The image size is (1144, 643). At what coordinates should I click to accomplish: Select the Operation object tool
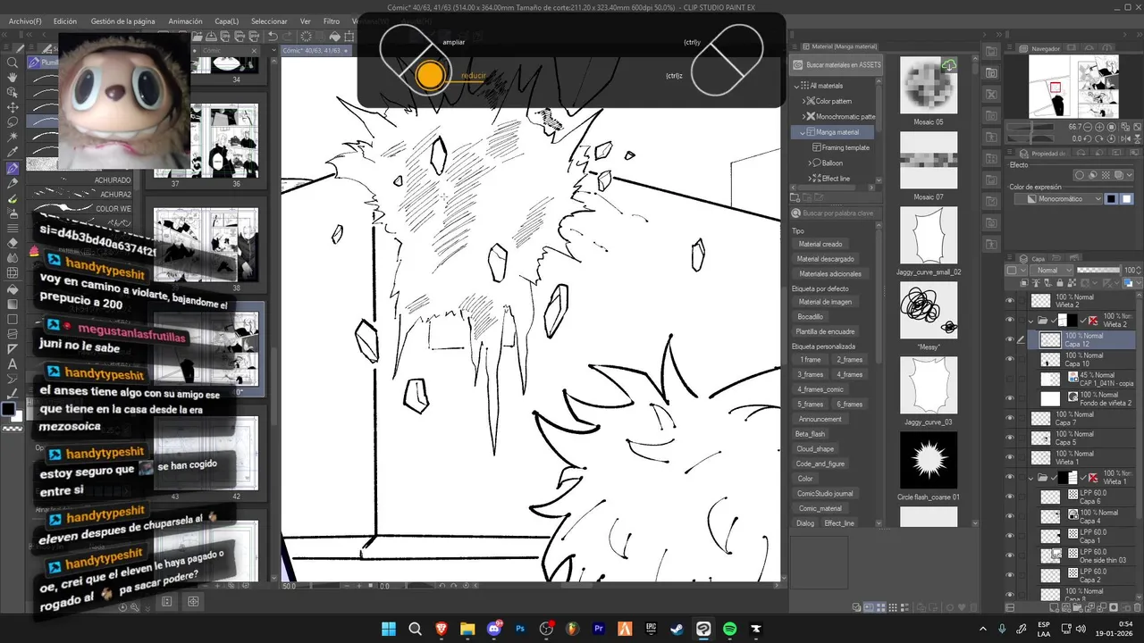(x=13, y=93)
